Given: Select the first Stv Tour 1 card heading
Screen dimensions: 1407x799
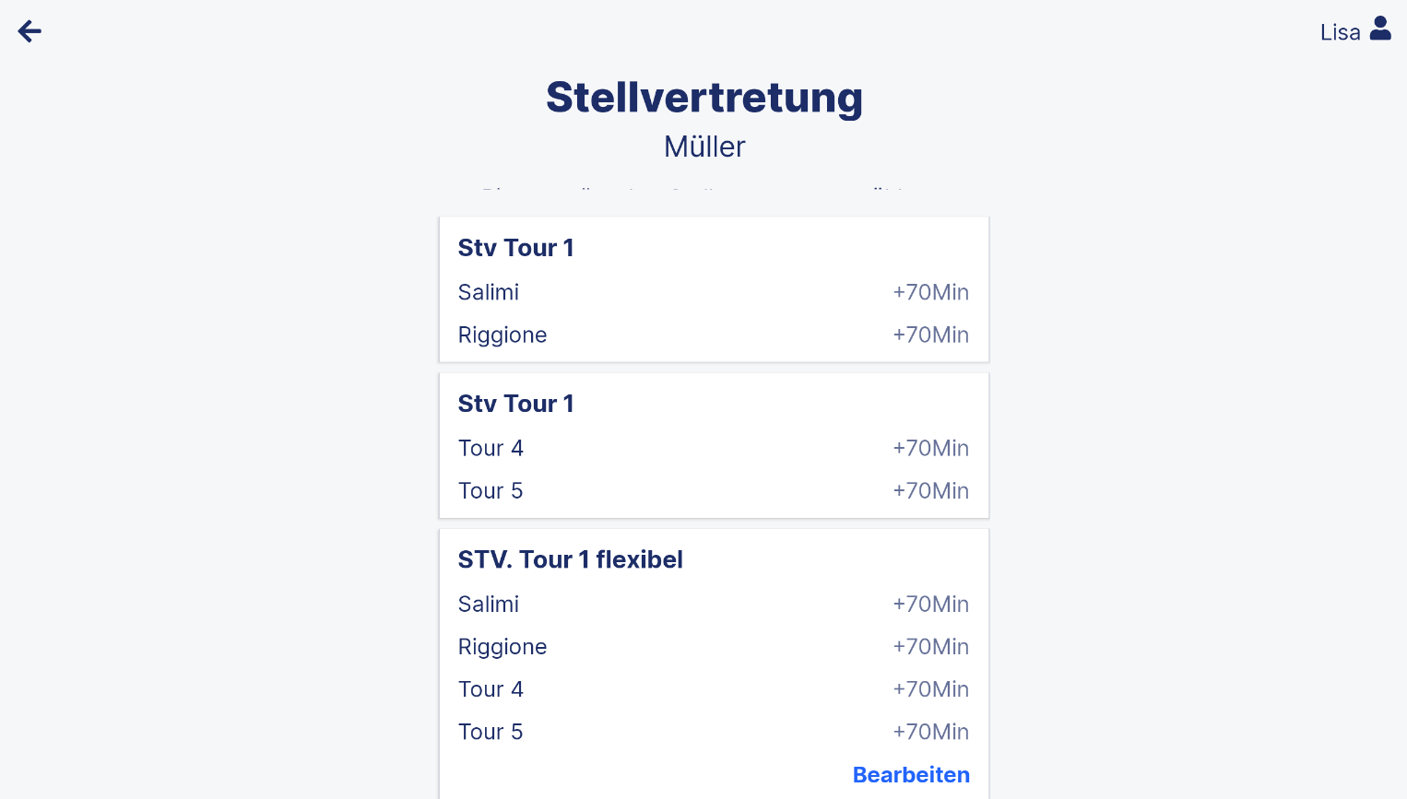Looking at the screenshot, I should point(515,248).
